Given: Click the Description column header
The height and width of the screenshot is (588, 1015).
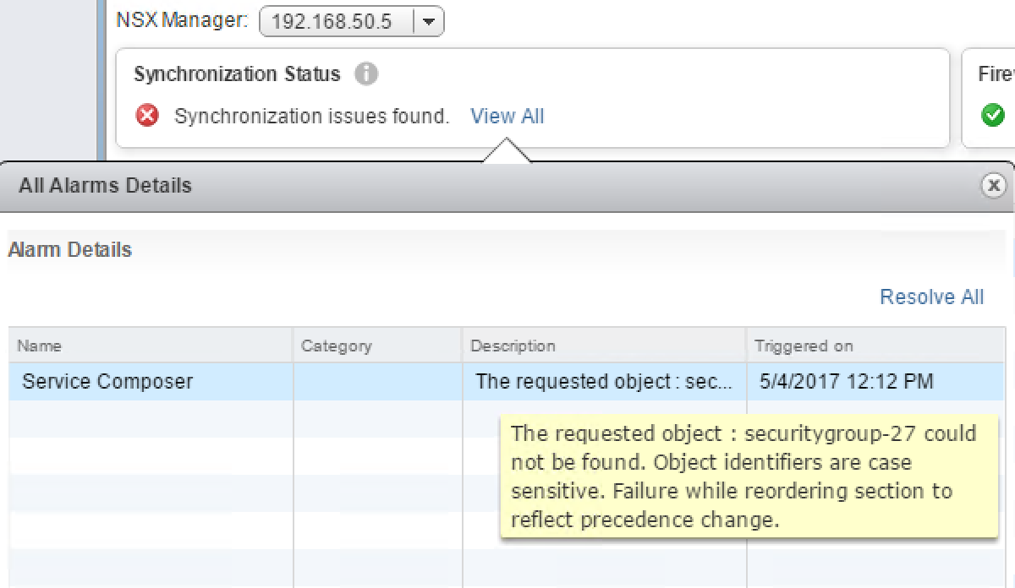Looking at the screenshot, I should pos(513,346).
